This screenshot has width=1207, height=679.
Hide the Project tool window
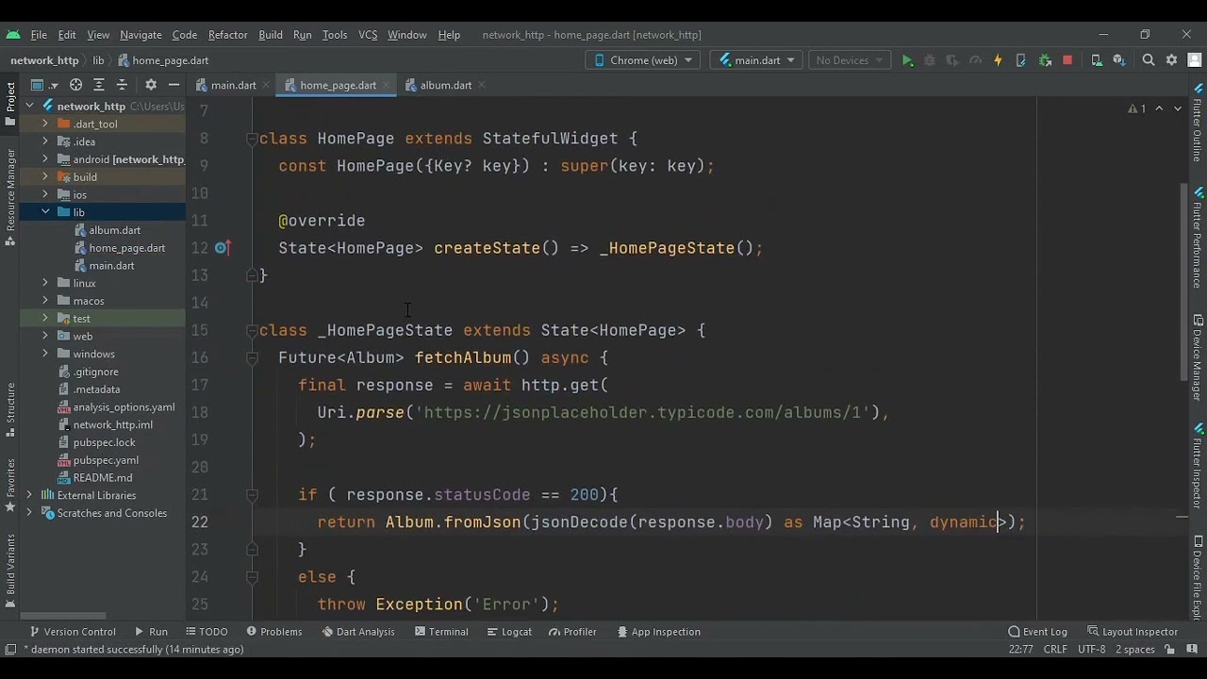coord(173,85)
